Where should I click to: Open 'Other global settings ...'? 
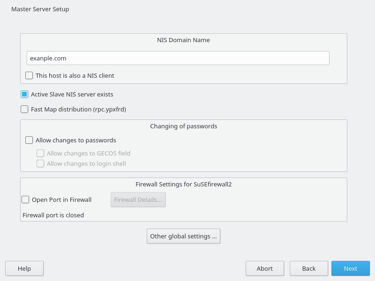pyautogui.click(x=183, y=236)
